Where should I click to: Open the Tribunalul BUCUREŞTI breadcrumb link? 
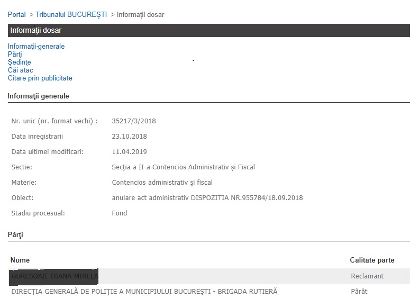pos(71,14)
